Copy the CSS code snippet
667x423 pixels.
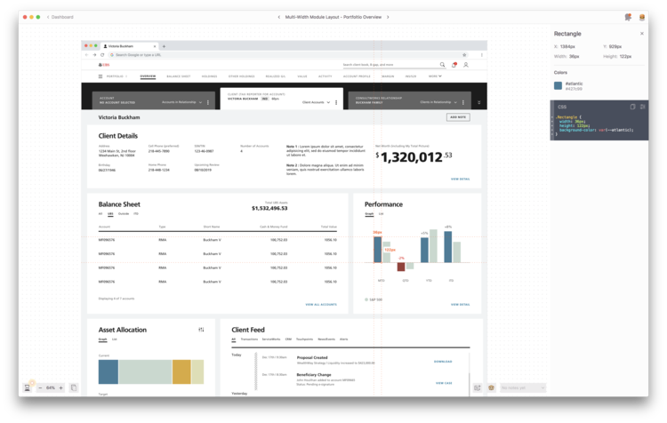pos(632,107)
